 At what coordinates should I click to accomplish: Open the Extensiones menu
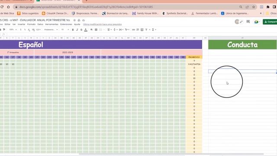pyautogui.click(x=66, y=24)
